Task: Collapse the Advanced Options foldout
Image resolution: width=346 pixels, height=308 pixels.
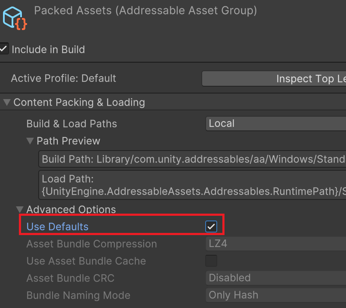Action: [x=20, y=209]
